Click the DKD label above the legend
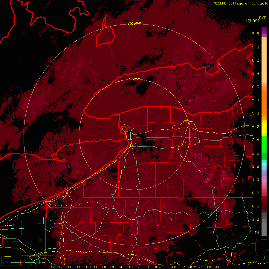This screenshot has width=269, height=269. (263, 18)
